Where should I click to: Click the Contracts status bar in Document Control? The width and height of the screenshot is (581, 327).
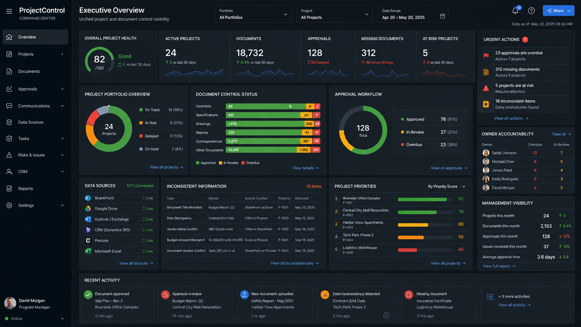273,106
